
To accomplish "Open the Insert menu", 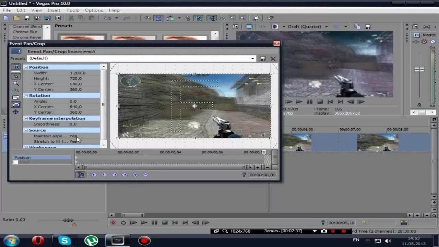I will pos(54,10).
